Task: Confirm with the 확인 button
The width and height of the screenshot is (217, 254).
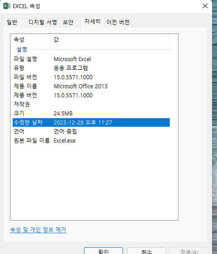Action: point(104,251)
